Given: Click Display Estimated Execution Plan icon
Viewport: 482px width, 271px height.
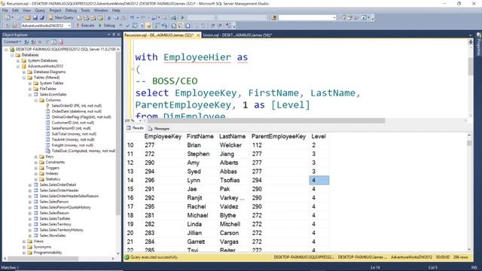Looking at the screenshot, I should (135, 26).
